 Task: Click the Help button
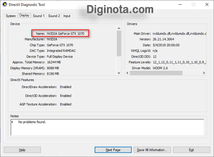pyautogui.click(x=22, y=150)
